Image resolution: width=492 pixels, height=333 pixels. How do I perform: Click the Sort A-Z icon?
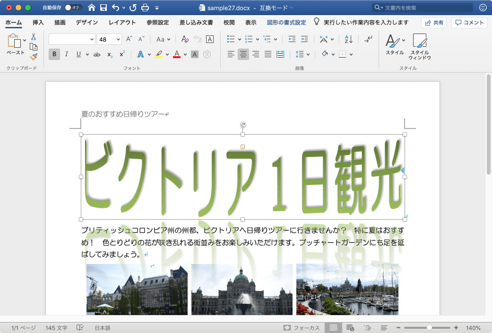tap(348, 39)
